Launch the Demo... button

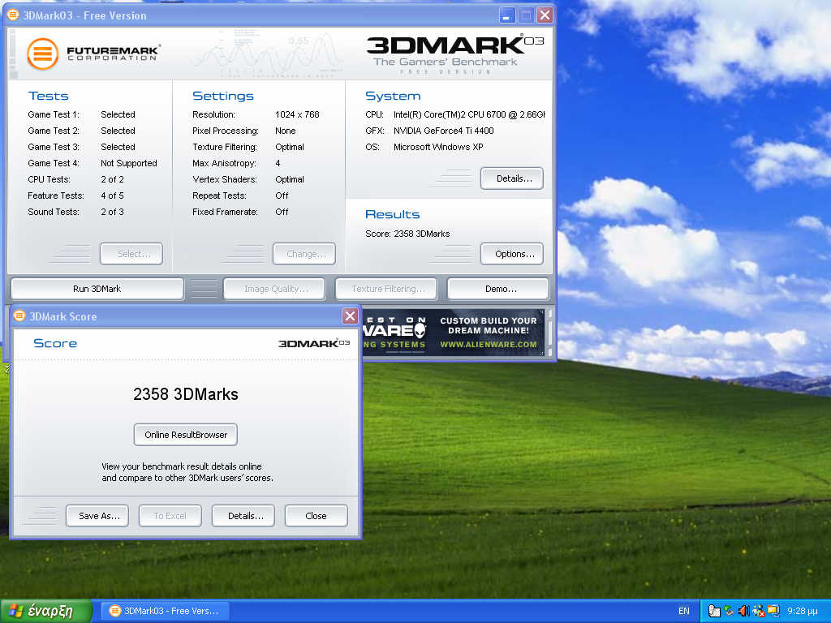click(x=498, y=289)
